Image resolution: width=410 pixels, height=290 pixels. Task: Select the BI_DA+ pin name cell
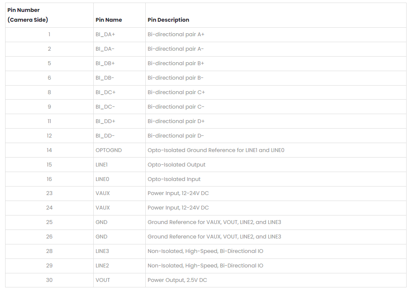coord(105,34)
